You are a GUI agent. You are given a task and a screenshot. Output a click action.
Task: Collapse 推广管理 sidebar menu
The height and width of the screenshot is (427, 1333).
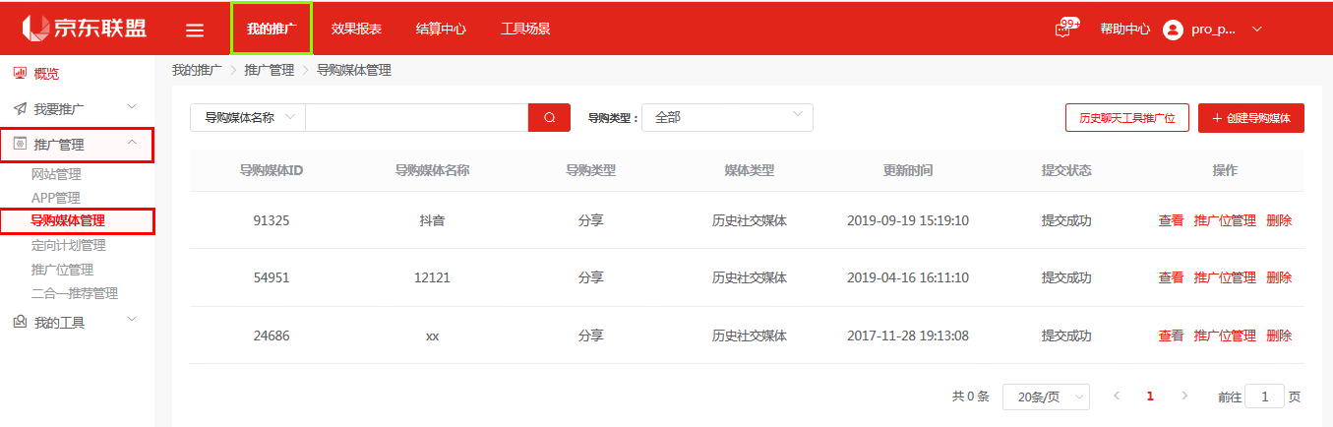(x=132, y=144)
